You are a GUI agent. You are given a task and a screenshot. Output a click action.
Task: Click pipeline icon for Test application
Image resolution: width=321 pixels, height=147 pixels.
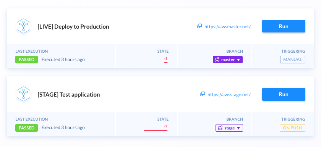[x=23, y=94]
